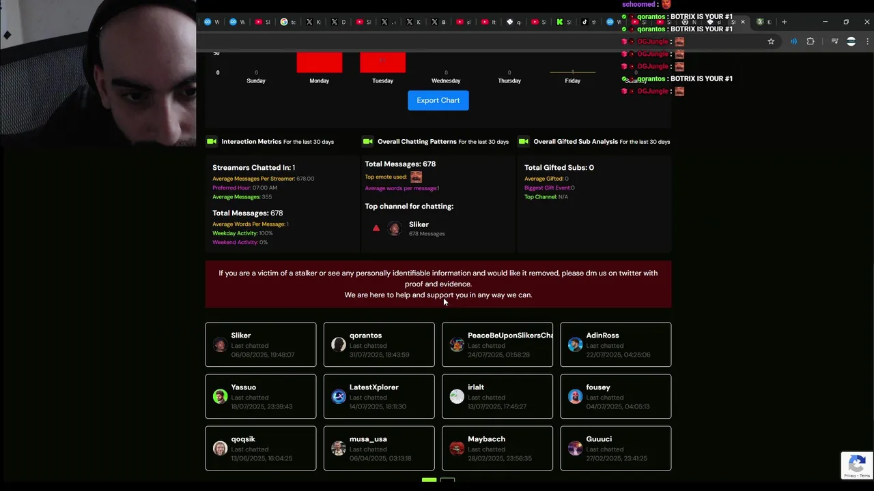874x491 pixels.
Task: Click the Wednesday label on chart axis
Action: coord(446,80)
